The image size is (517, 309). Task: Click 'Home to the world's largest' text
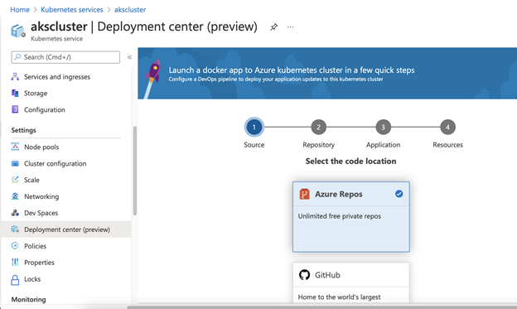click(340, 297)
